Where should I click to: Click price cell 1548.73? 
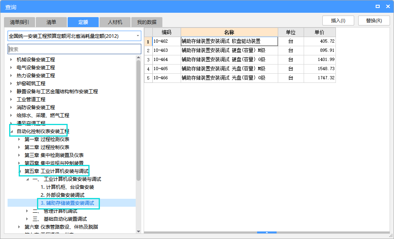[x=320, y=69]
